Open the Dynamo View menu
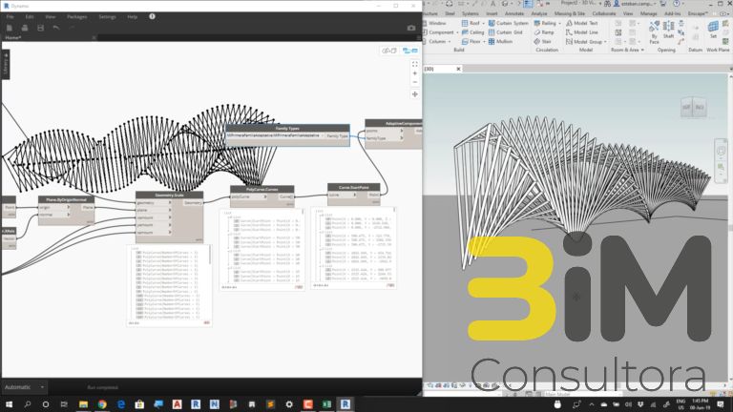The width and height of the screenshot is (733, 412). tap(50, 17)
